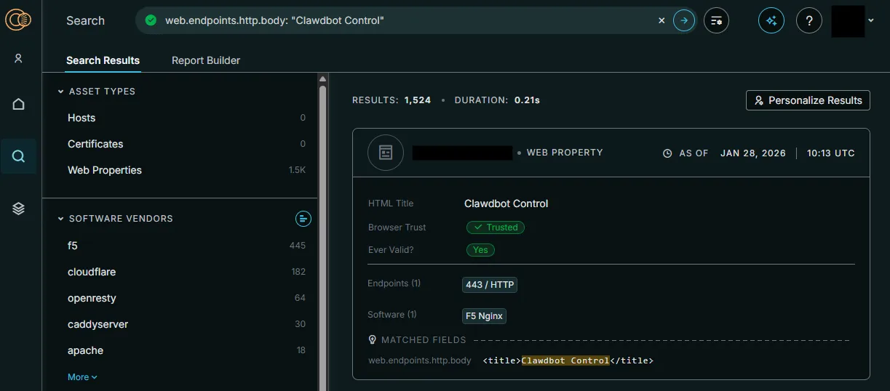This screenshot has width=890, height=391.
Task: Open the help question mark icon
Action: point(809,20)
